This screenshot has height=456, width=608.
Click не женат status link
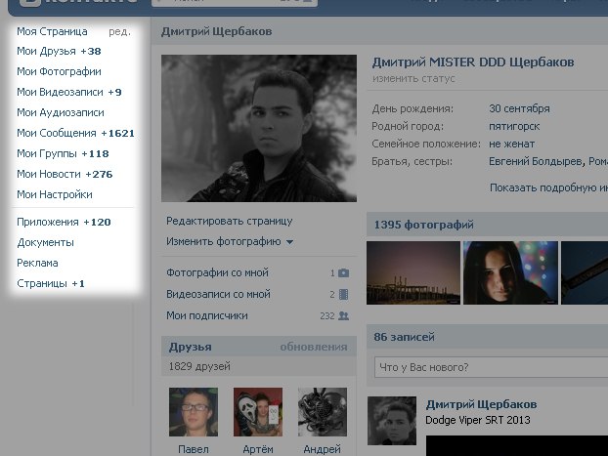click(512, 145)
